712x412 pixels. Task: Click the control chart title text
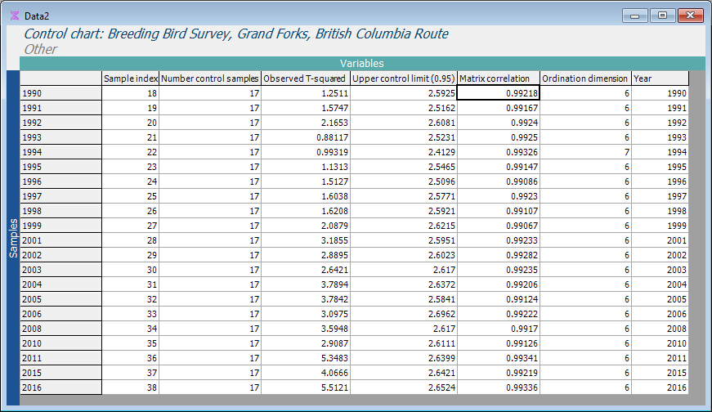tap(236, 34)
